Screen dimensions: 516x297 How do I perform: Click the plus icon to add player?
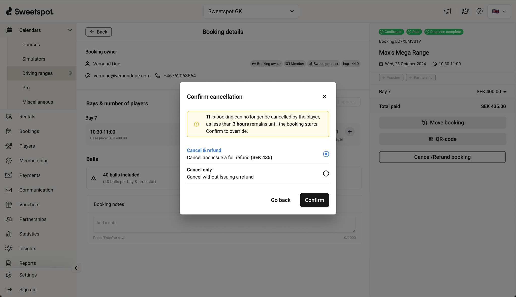click(x=350, y=131)
